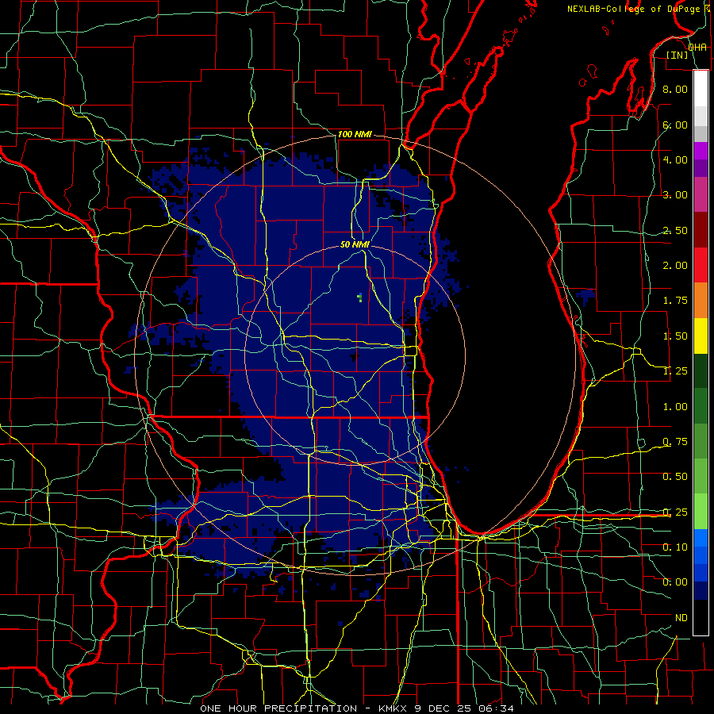The width and height of the screenshot is (714, 714).
Task: Select the white swatch on the color scale
Action: pyautogui.click(x=701, y=89)
